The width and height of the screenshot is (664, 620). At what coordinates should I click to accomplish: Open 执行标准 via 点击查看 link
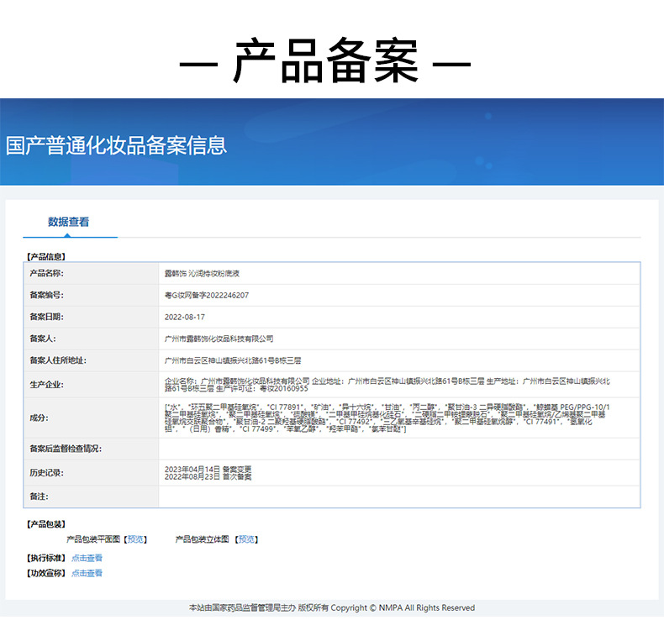click(x=87, y=558)
